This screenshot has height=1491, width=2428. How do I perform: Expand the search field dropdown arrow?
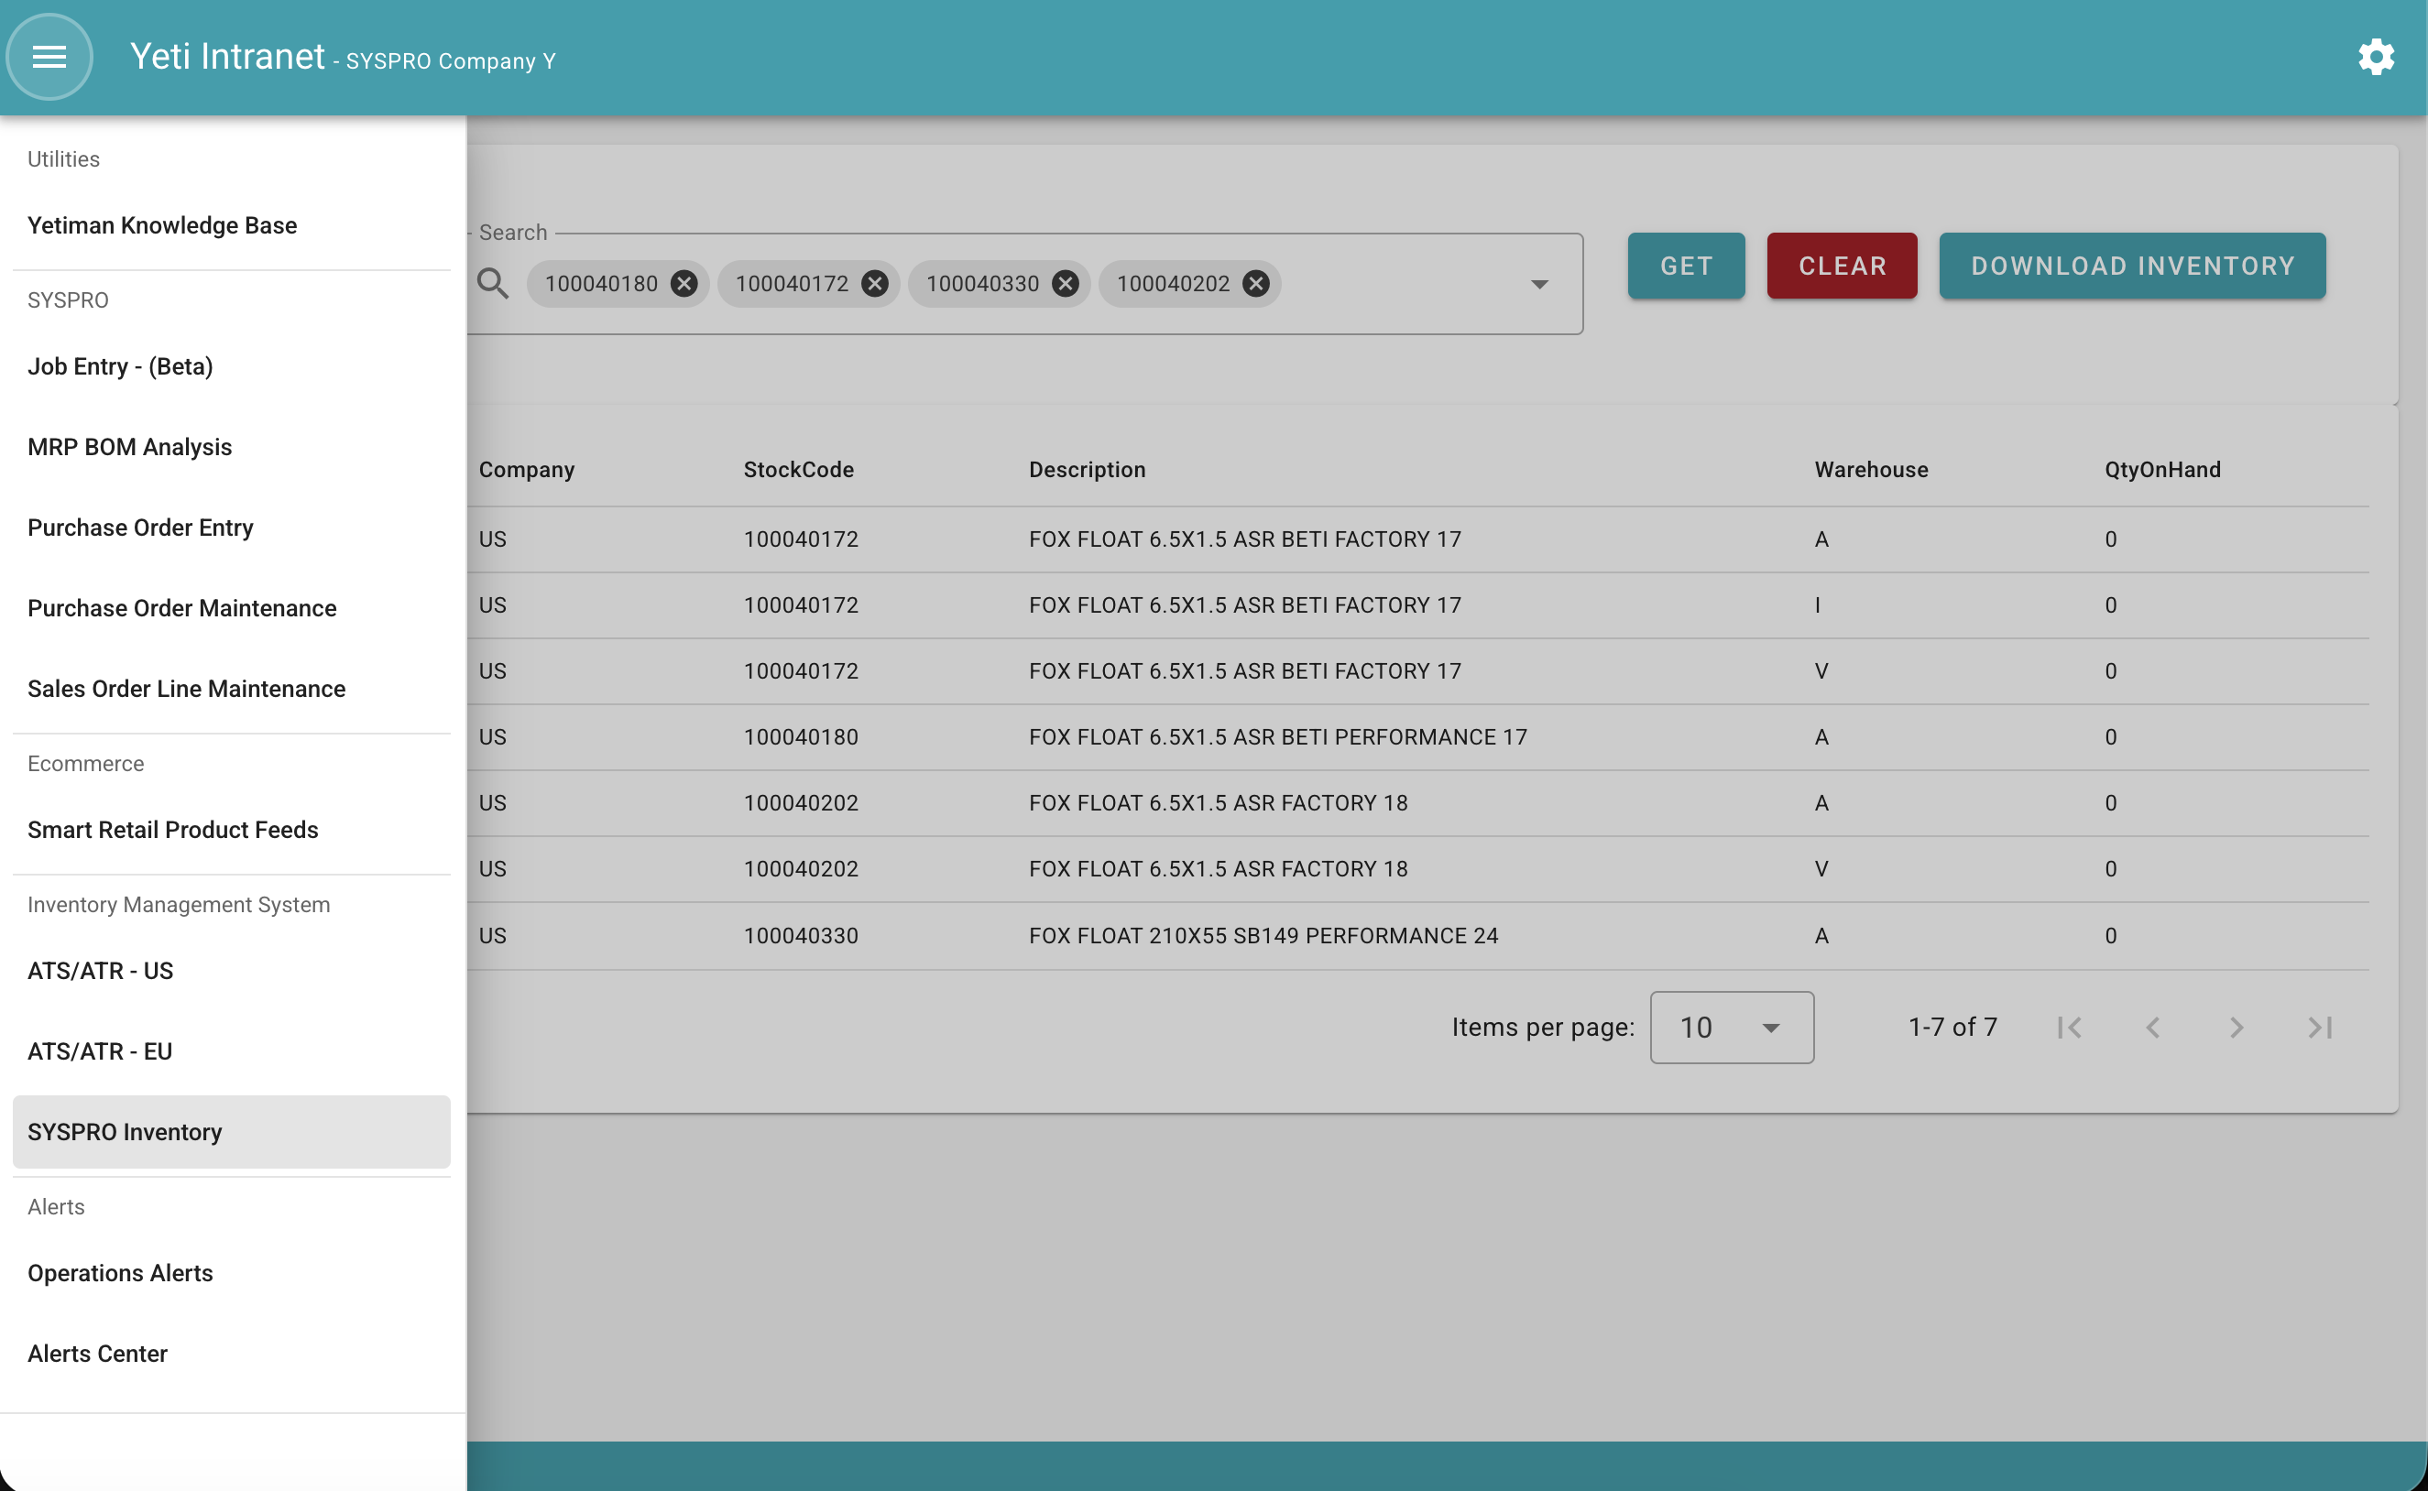[x=1539, y=284]
